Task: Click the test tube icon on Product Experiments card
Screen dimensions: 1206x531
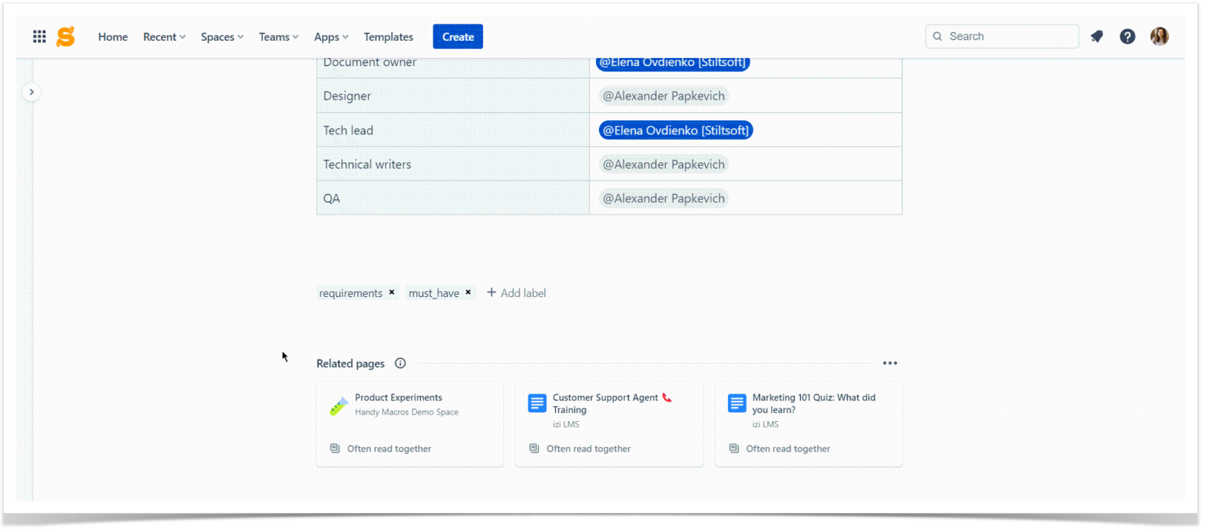Action: [338, 405]
